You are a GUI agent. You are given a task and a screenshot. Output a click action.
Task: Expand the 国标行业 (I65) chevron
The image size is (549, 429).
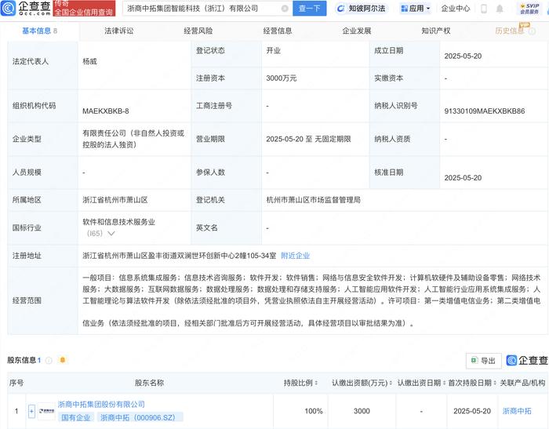pyautogui.click(x=111, y=234)
